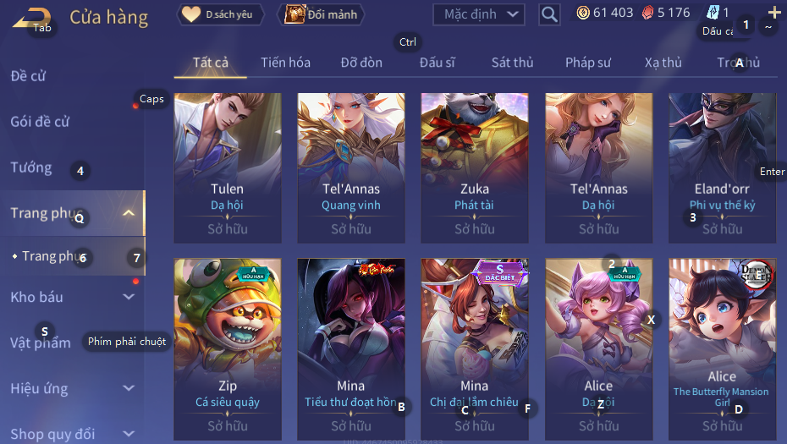Expand the Hiệu ứng sidebar section
The image size is (787, 444).
pos(129,388)
